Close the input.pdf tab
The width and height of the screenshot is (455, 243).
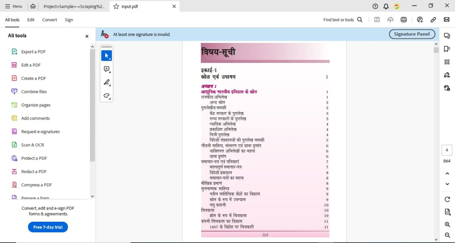174,6
